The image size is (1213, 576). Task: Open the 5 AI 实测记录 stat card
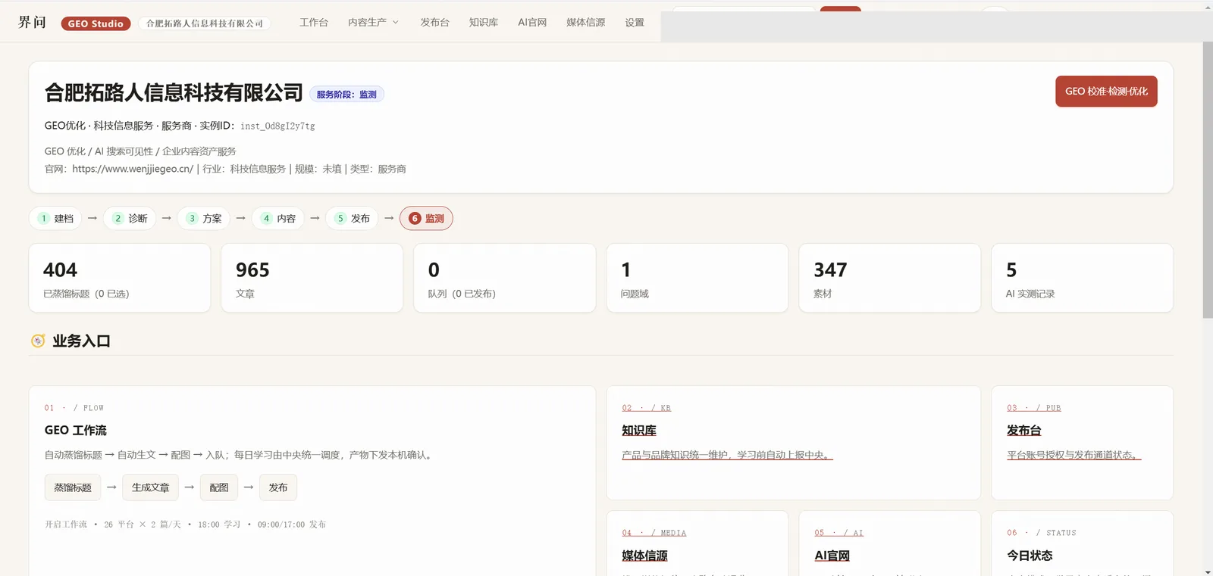click(x=1083, y=278)
